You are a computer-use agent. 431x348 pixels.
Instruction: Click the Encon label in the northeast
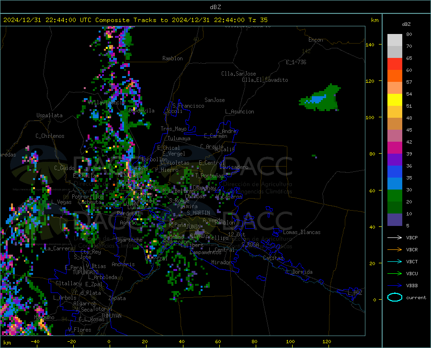(x=316, y=40)
